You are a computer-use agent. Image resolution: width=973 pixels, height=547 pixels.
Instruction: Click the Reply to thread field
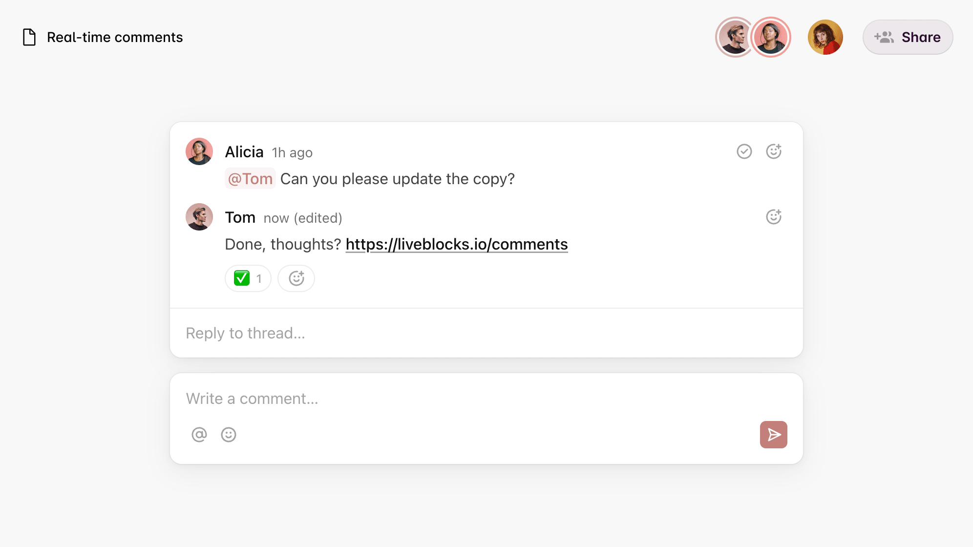coord(244,333)
